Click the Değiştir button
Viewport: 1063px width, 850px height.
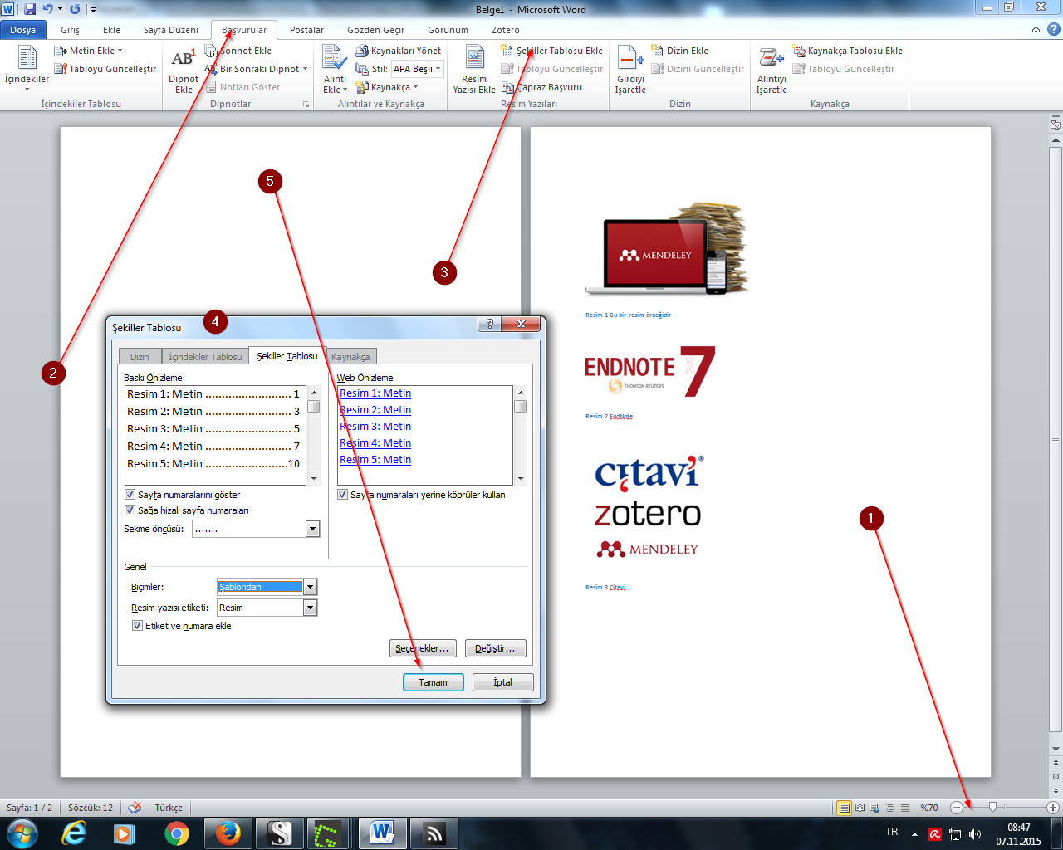point(495,648)
